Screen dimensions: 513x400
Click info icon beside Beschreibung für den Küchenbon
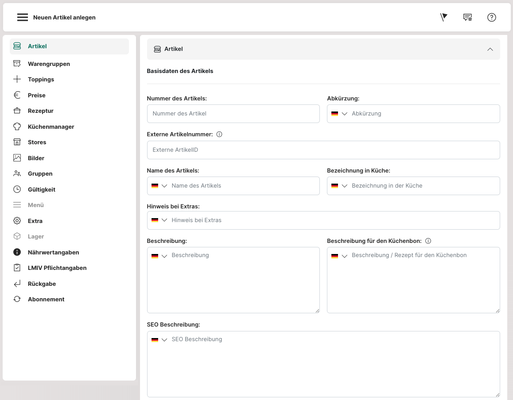coord(428,241)
